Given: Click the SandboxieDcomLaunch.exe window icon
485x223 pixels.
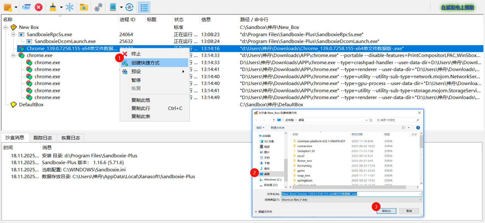Looking at the screenshot, I should click(x=29, y=42).
